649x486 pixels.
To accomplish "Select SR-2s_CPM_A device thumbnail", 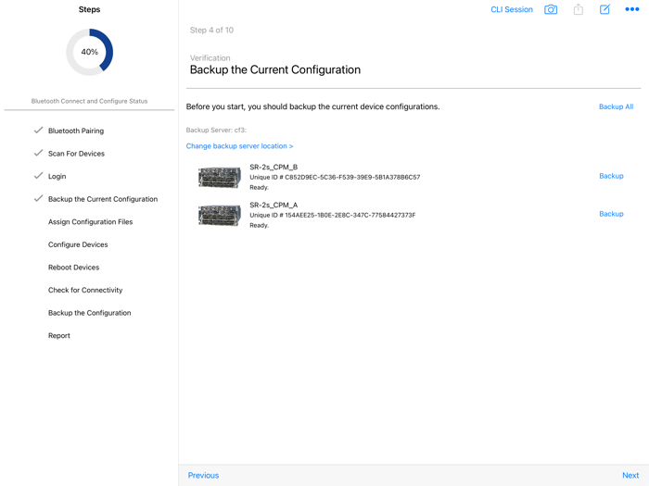I will coord(220,215).
